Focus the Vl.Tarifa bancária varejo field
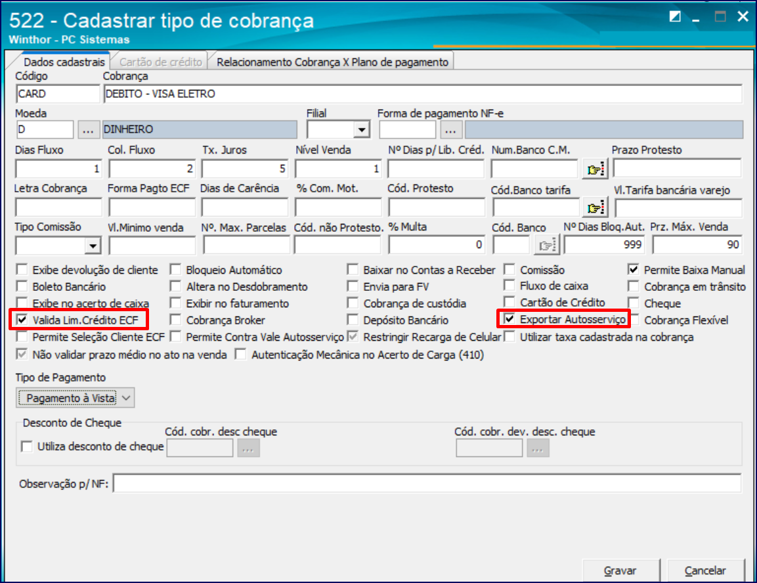Screen dimensions: 757x583 tap(678, 208)
